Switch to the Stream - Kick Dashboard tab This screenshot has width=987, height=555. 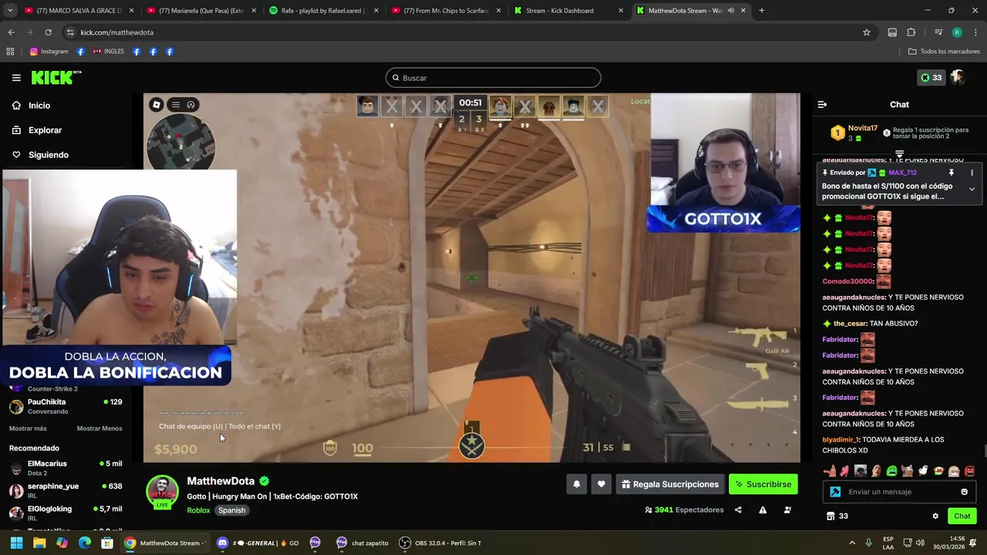click(x=567, y=11)
